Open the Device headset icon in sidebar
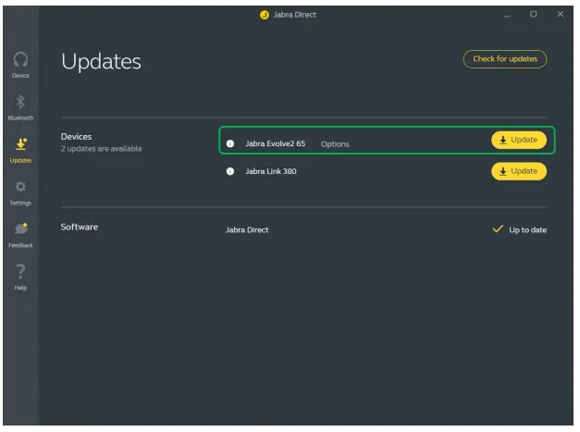The height and width of the screenshot is (432, 580). pos(20,59)
